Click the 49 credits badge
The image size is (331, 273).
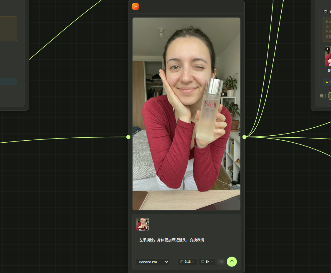coord(221,262)
